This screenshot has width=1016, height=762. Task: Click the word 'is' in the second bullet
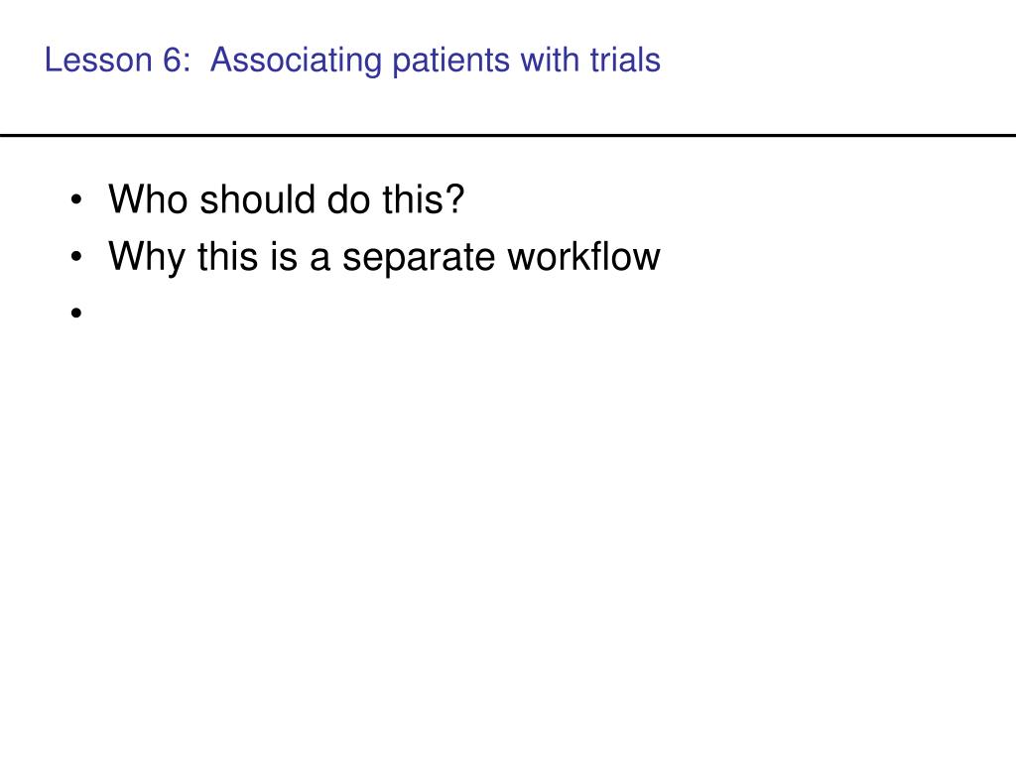pos(284,256)
